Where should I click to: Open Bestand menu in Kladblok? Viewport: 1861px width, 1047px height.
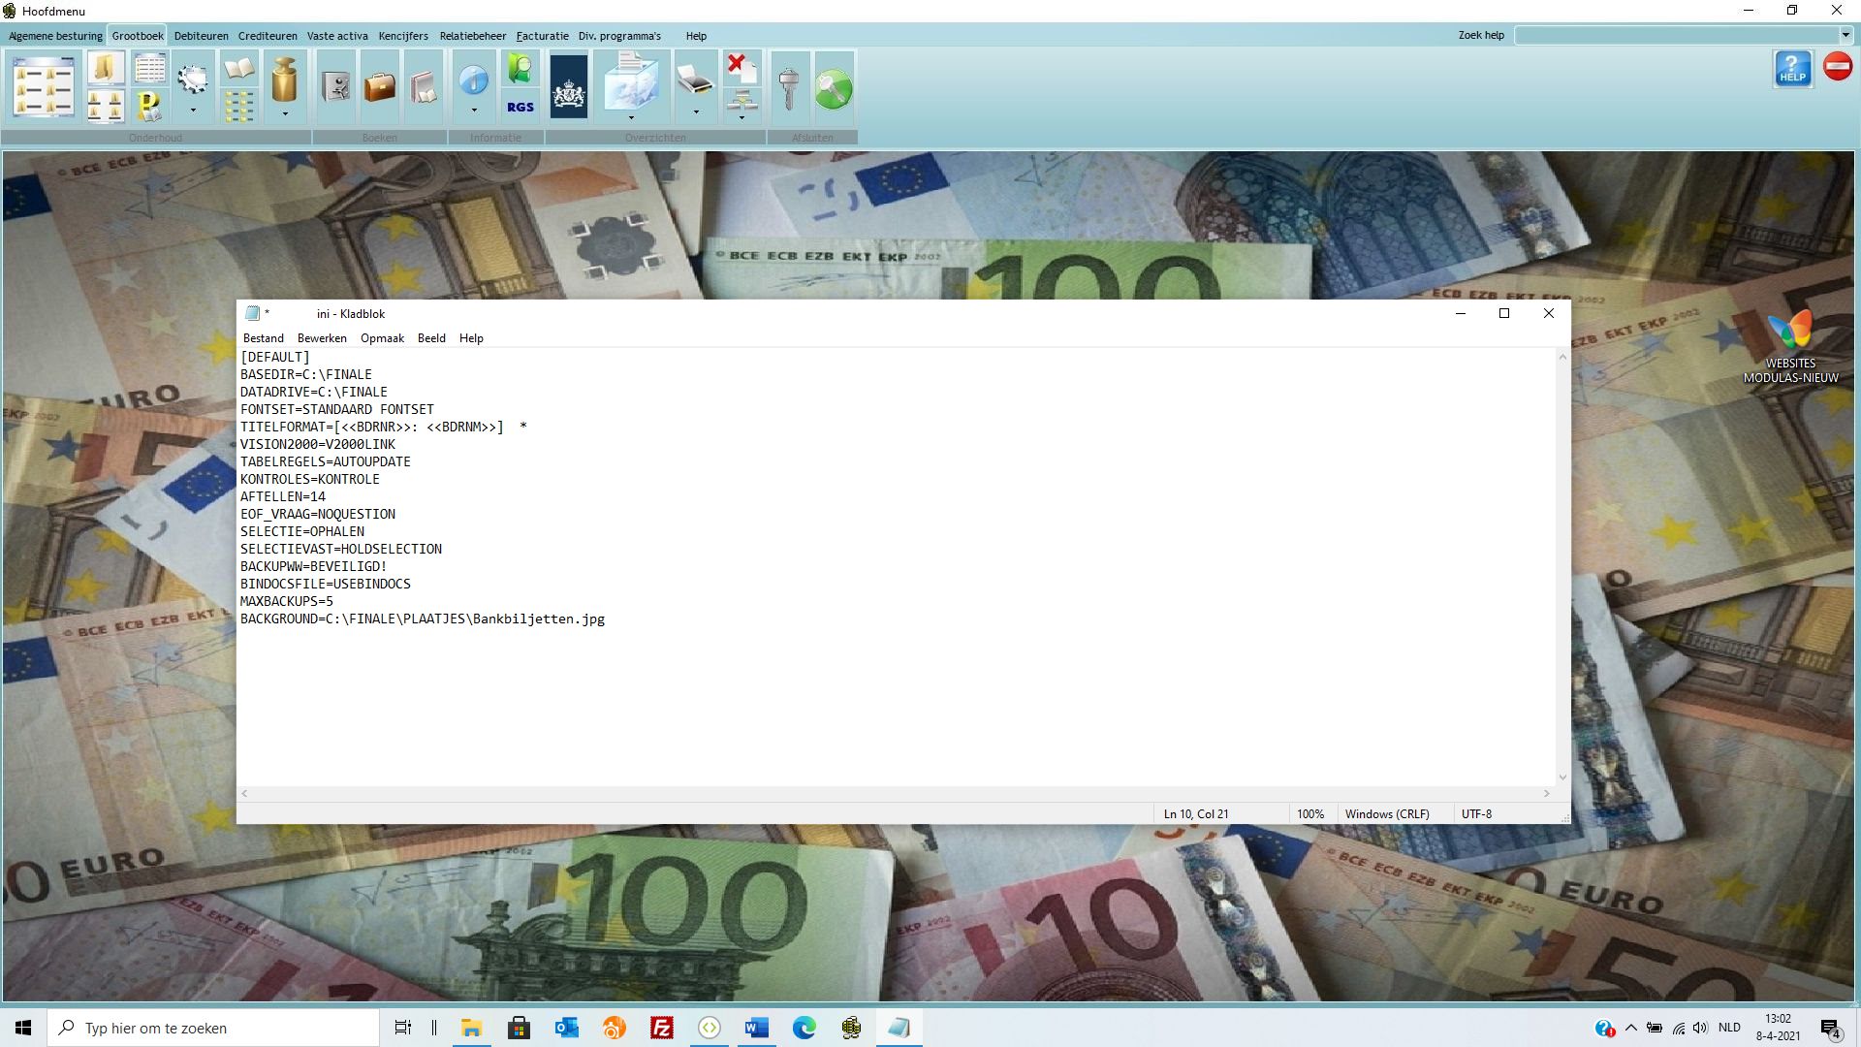tap(264, 338)
